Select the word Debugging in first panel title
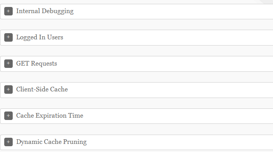The height and width of the screenshot is (152, 273). [58, 11]
